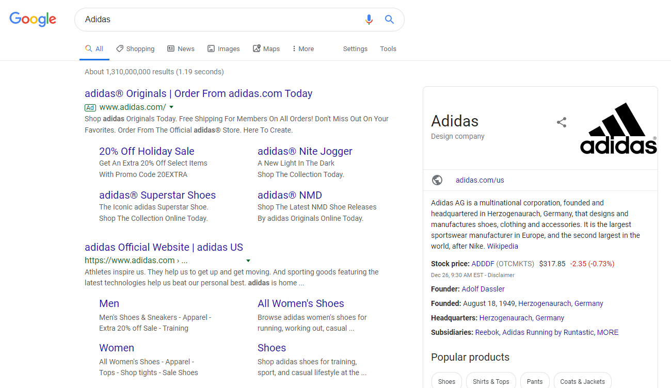
Task: Click the Maps search icon
Action: [x=257, y=48]
